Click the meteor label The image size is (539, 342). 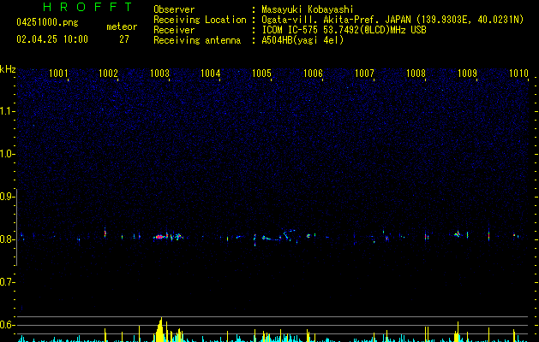click(x=122, y=27)
